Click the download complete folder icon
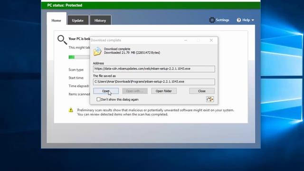This screenshot has height=171, width=304. (x=97, y=51)
